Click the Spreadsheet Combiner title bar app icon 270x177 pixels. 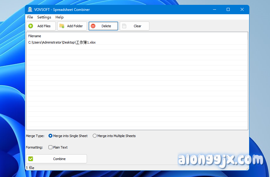(x=30, y=9)
